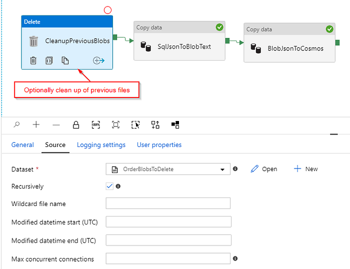Viewport: 350px width, 269px height.
Task: Go to the User properties tab
Action: point(159,145)
